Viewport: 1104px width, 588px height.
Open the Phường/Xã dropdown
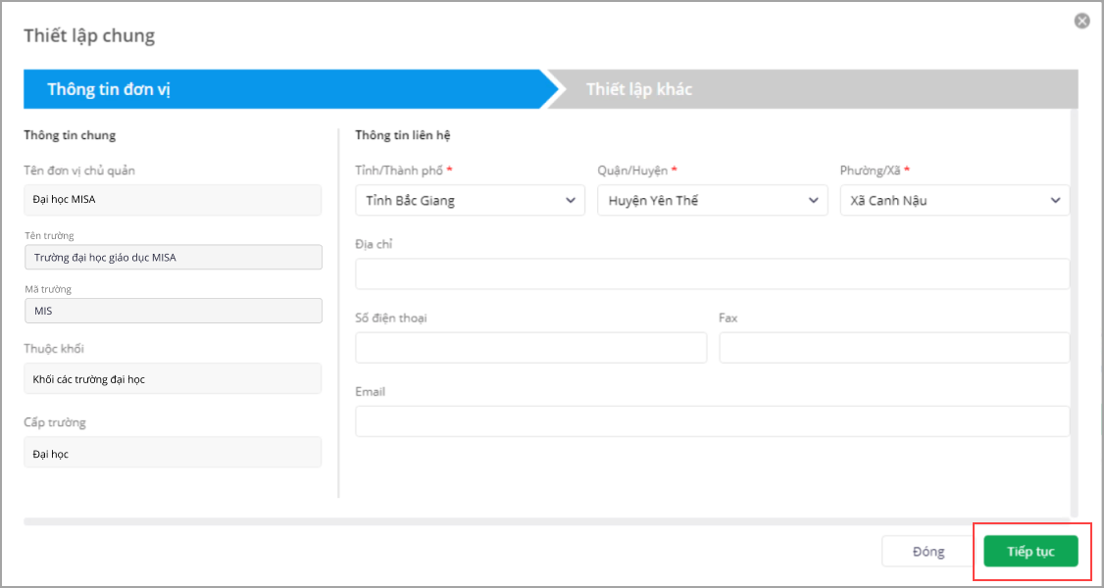(954, 201)
